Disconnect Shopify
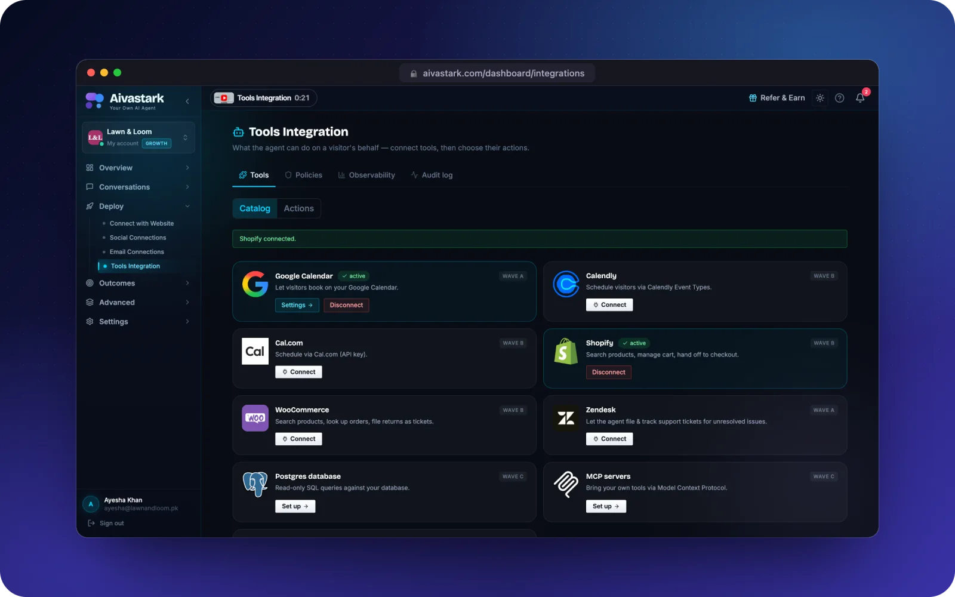The height and width of the screenshot is (597, 955). tap(609, 372)
